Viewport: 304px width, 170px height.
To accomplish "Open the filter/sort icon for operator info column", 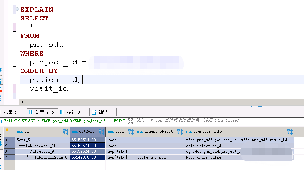I will tap(290, 132).
